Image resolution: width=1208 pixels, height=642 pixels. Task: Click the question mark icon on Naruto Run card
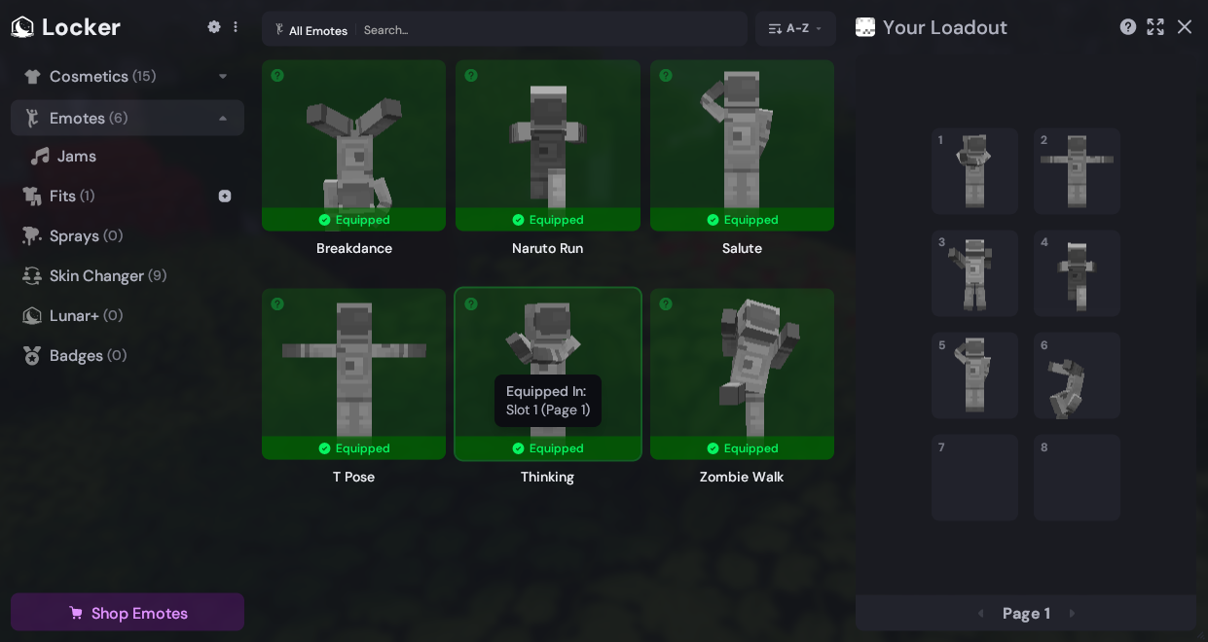(x=471, y=76)
